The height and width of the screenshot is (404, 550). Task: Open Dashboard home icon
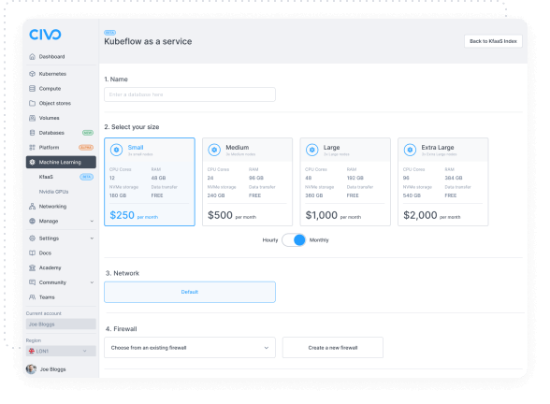click(x=32, y=56)
